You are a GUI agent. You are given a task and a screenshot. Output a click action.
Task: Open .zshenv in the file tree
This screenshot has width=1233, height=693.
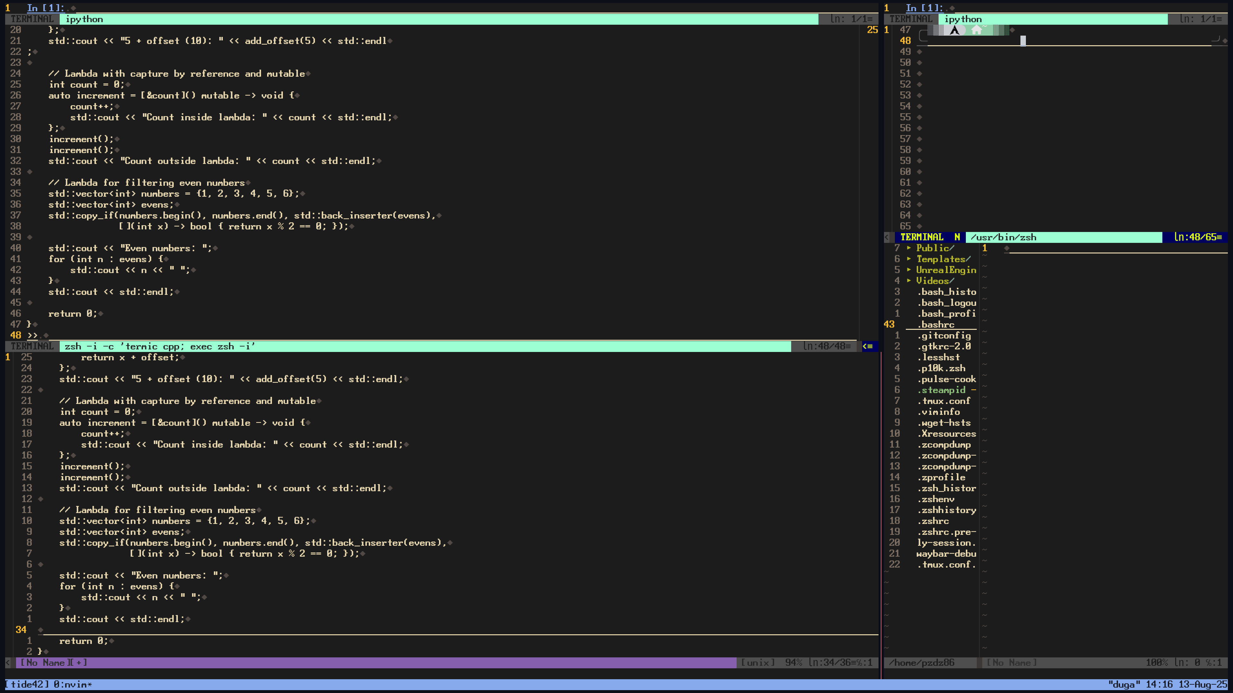pos(936,499)
